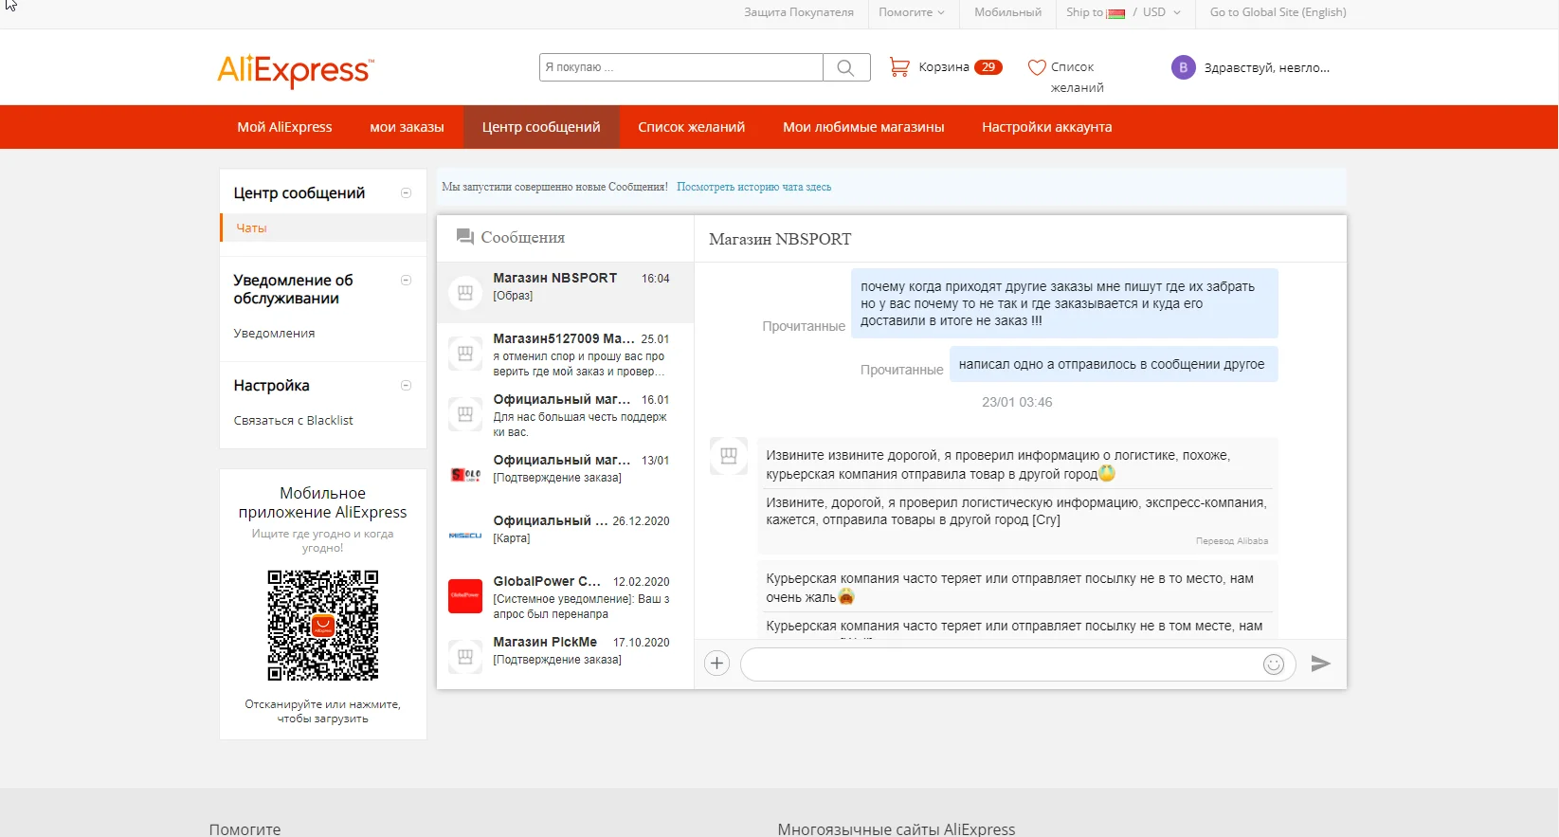Focus the Я покупаю search field
The image size is (1559, 837).
681,67
